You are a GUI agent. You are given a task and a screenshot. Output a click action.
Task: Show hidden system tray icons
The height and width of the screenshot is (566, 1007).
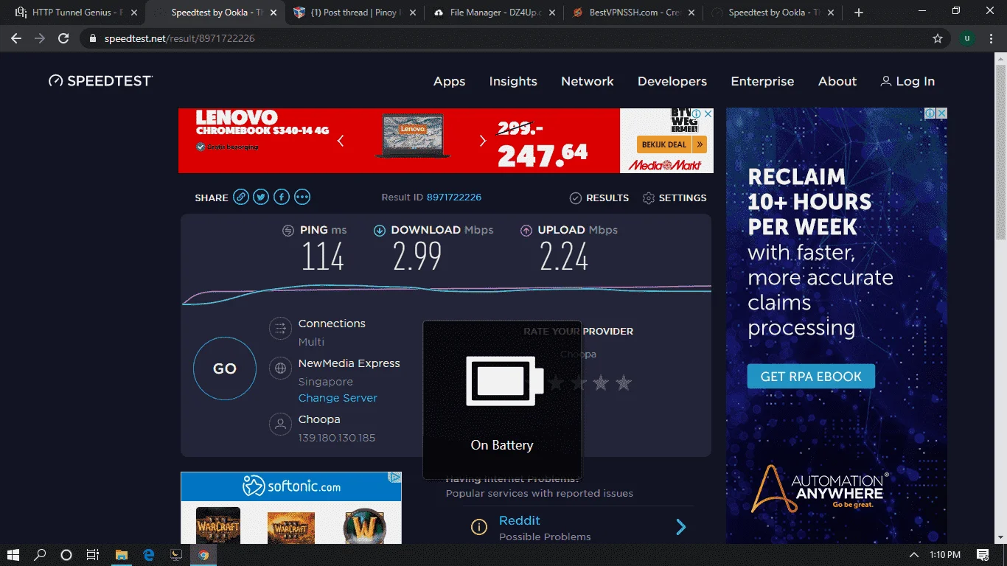pos(914,555)
